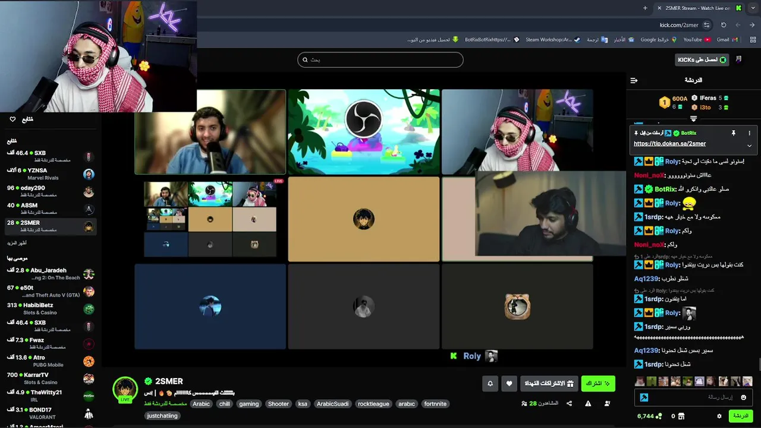Screen dimensions: 761x428
Task: Open oday290 channel in sidebar
Action: pyautogui.click(x=50, y=191)
